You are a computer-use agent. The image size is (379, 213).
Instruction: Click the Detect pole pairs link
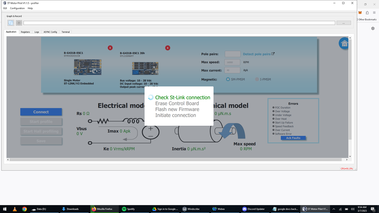(x=257, y=54)
